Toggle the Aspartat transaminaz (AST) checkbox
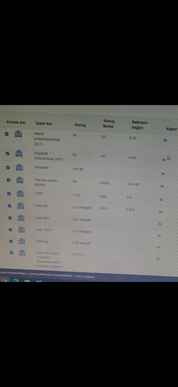This screenshot has width=178, height=387. tap(8, 153)
